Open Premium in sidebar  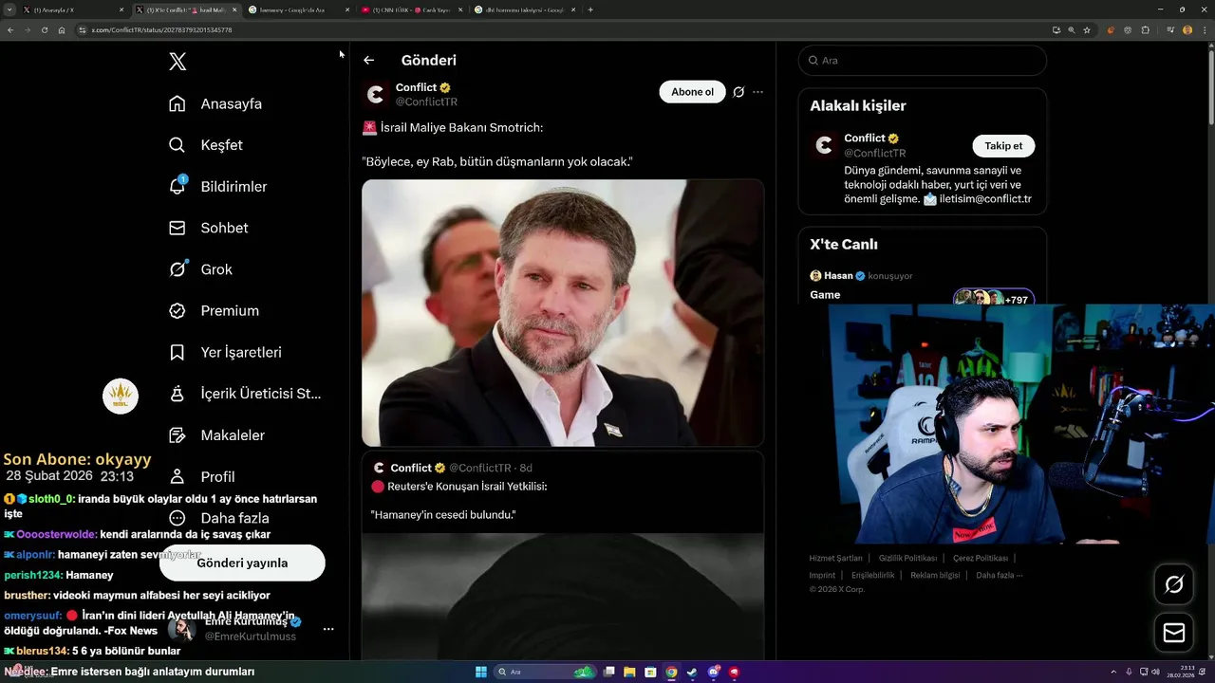214,310
